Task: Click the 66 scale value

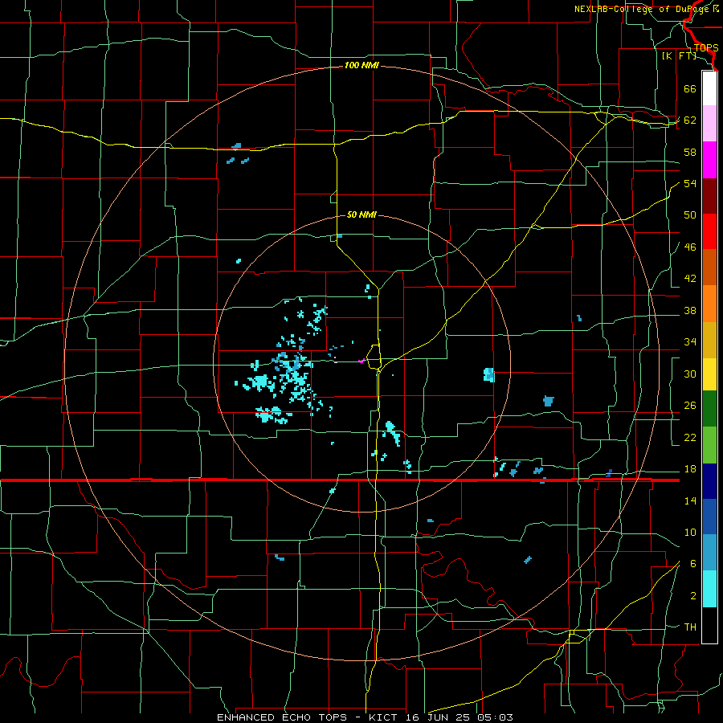Action: click(690, 88)
